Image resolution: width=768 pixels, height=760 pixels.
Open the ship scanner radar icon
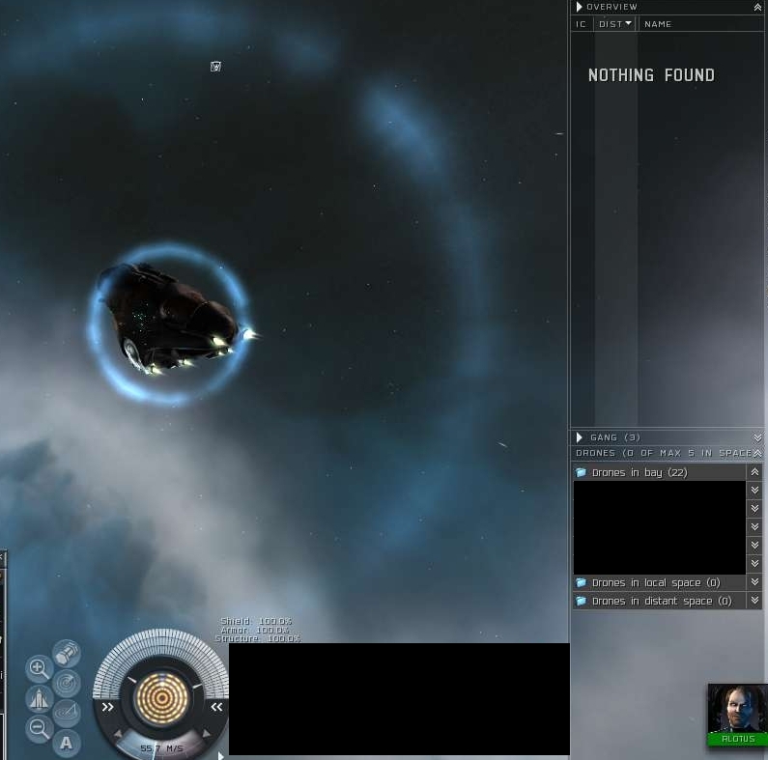67,683
